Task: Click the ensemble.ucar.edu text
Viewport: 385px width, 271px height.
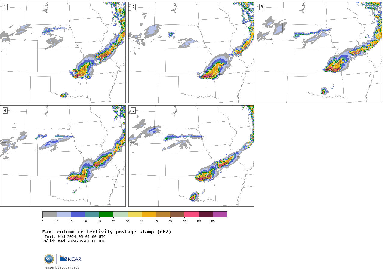Action: coord(63,267)
